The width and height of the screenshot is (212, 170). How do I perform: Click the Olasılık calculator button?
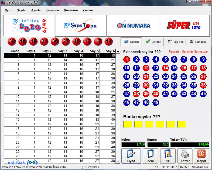131,42
